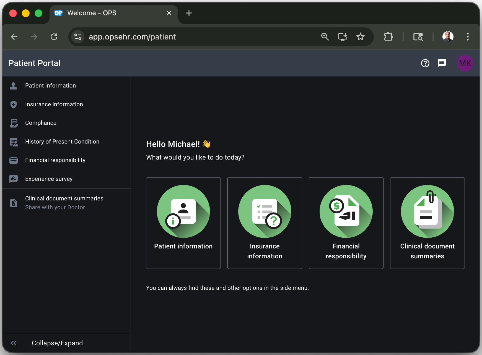Open a new browser tab
The image size is (482, 355).
point(189,13)
